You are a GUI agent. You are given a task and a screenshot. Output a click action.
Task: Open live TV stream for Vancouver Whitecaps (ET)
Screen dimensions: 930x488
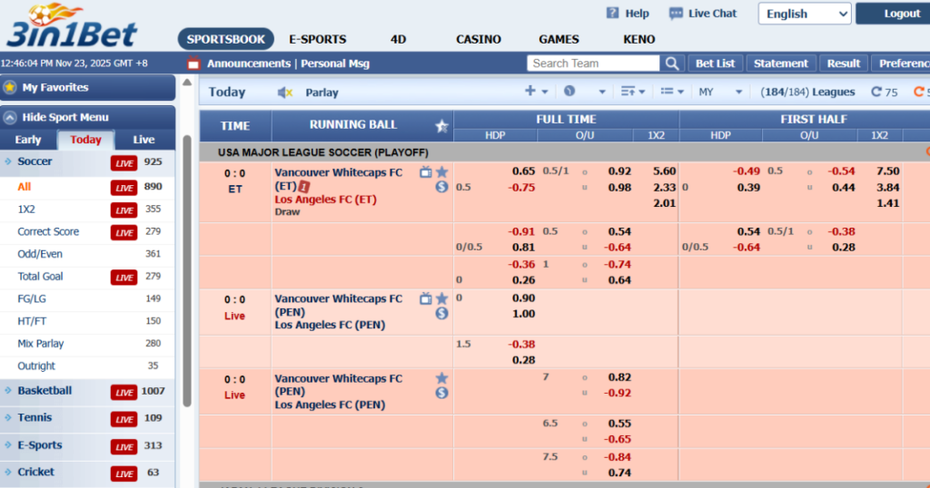click(x=425, y=171)
